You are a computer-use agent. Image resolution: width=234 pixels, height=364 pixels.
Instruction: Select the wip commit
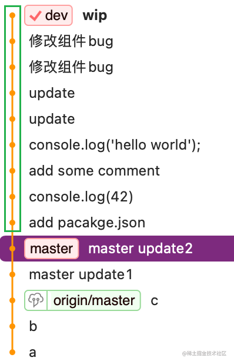(x=95, y=15)
